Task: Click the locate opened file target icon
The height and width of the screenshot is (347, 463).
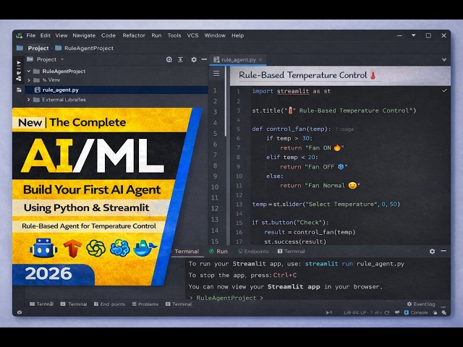Action: click(169, 59)
